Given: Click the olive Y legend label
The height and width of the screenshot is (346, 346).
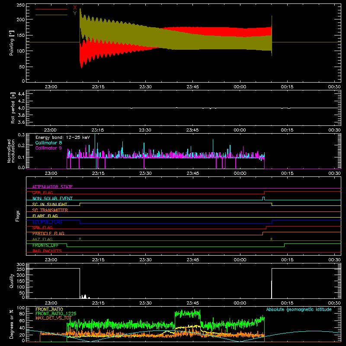Looking at the screenshot, I should [75, 13].
